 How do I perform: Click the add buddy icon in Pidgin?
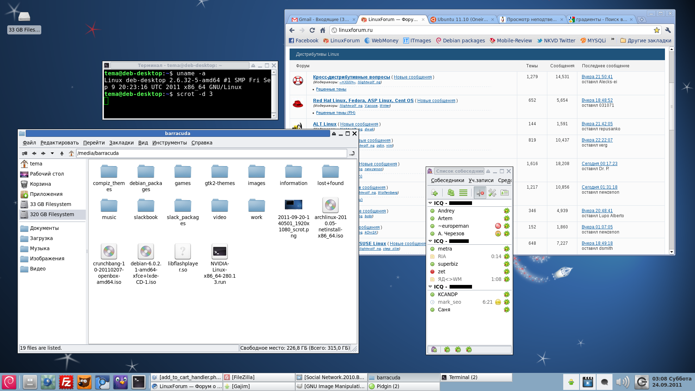[x=434, y=193]
